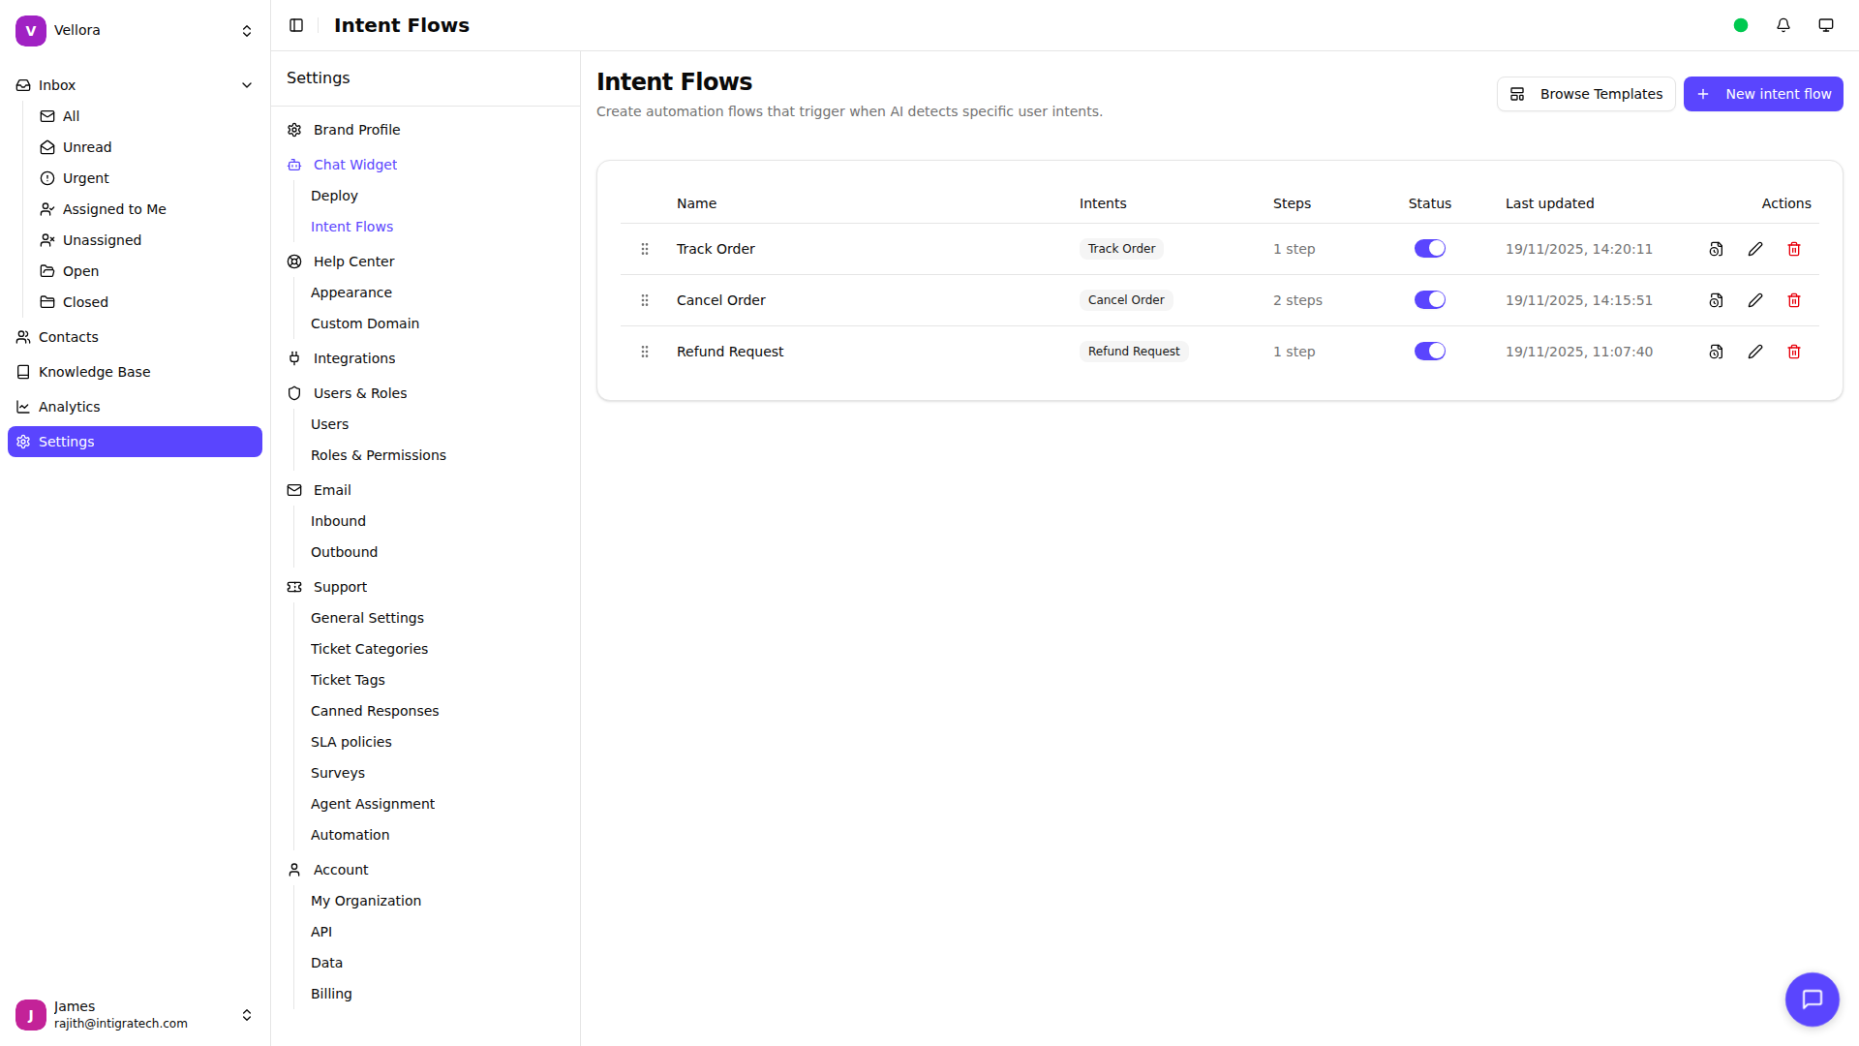Open the notifications bell
The width and height of the screenshot is (1859, 1046).
[x=1783, y=25]
